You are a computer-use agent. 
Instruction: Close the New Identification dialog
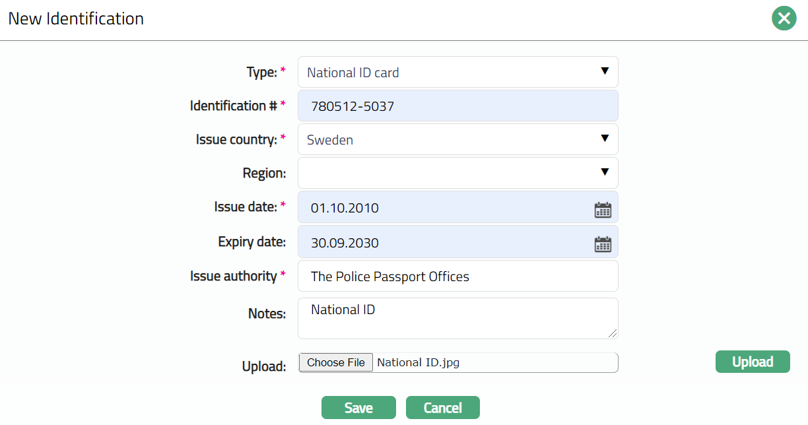(x=784, y=18)
